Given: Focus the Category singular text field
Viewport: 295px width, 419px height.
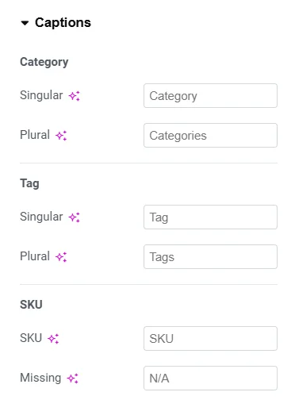Looking at the screenshot, I should click(x=210, y=96).
